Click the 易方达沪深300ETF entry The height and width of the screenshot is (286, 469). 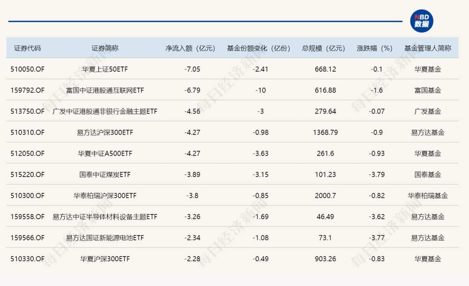tap(105, 132)
